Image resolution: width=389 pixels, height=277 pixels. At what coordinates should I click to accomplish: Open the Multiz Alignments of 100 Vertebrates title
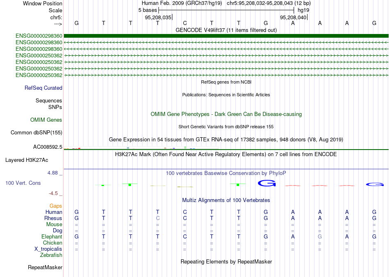(226, 200)
